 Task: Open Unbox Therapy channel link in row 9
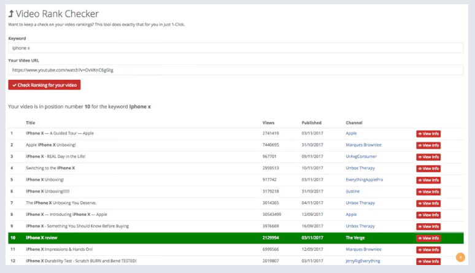360,226
